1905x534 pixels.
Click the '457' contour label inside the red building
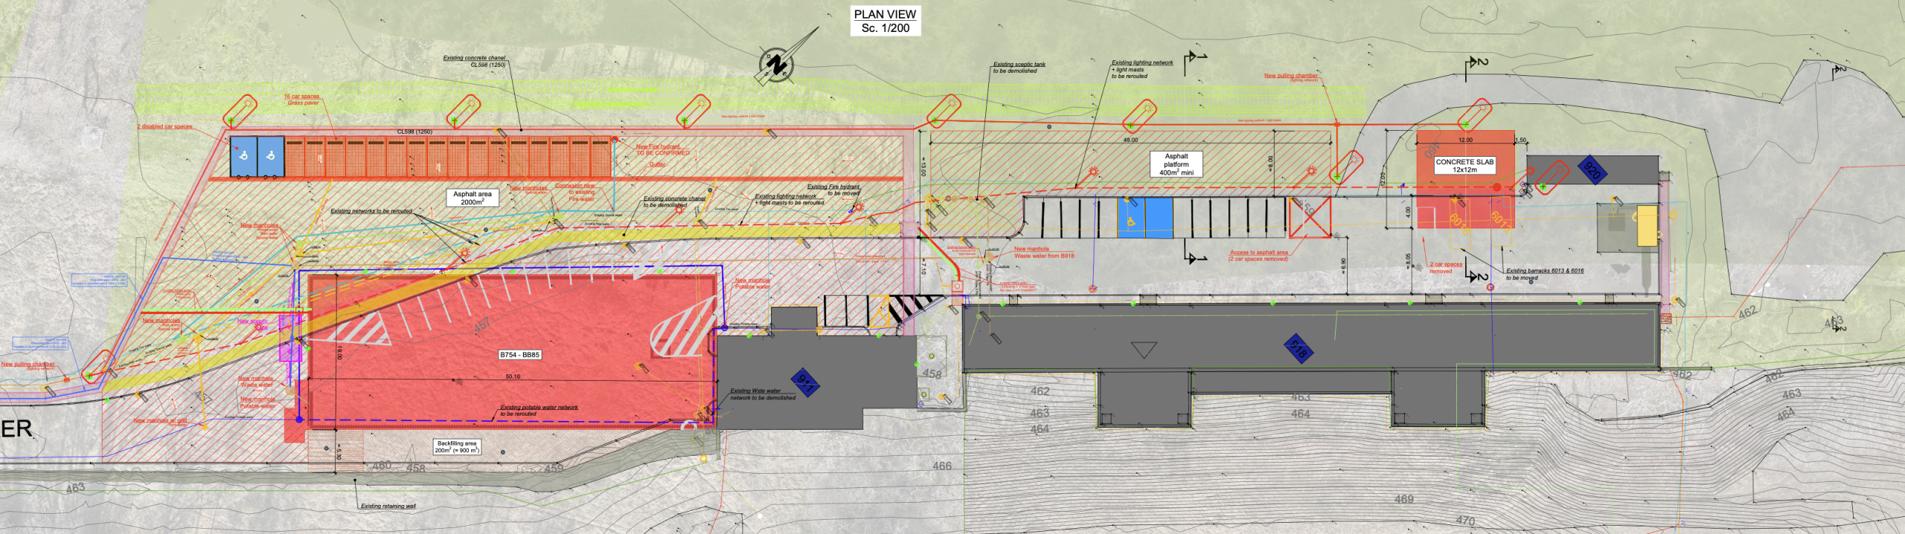(481, 325)
